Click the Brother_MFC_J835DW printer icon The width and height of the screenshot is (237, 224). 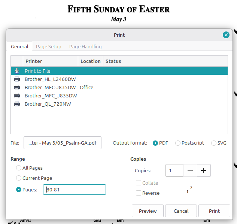pos(17,96)
